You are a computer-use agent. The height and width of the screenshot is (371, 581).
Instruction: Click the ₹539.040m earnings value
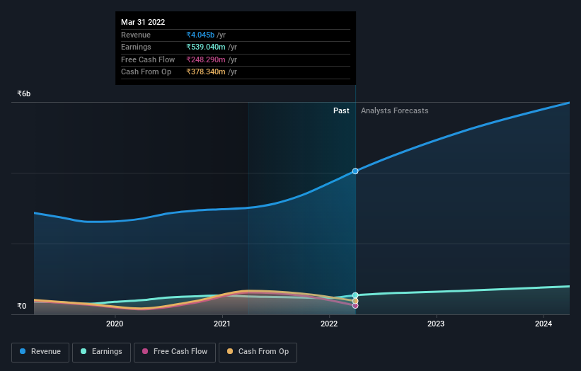click(x=206, y=47)
